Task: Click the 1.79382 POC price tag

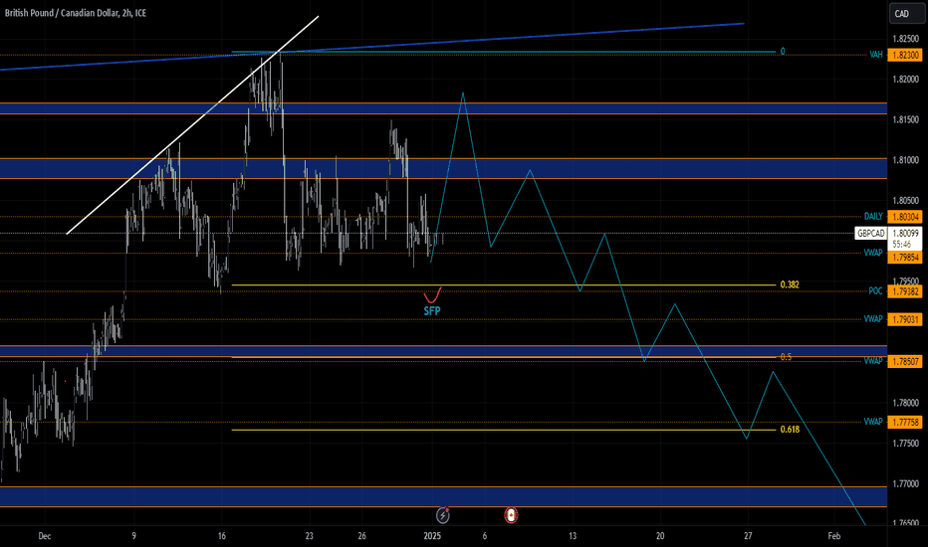Action: (x=905, y=291)
